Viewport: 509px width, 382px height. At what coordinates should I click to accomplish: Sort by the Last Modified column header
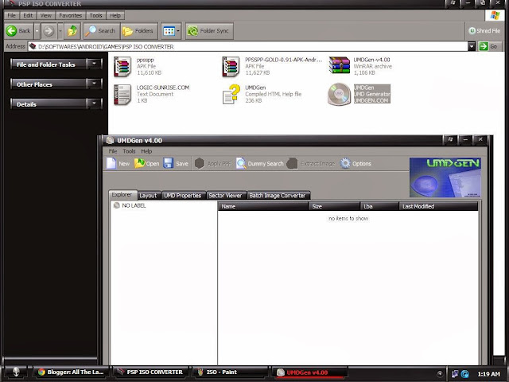(438, 206)
